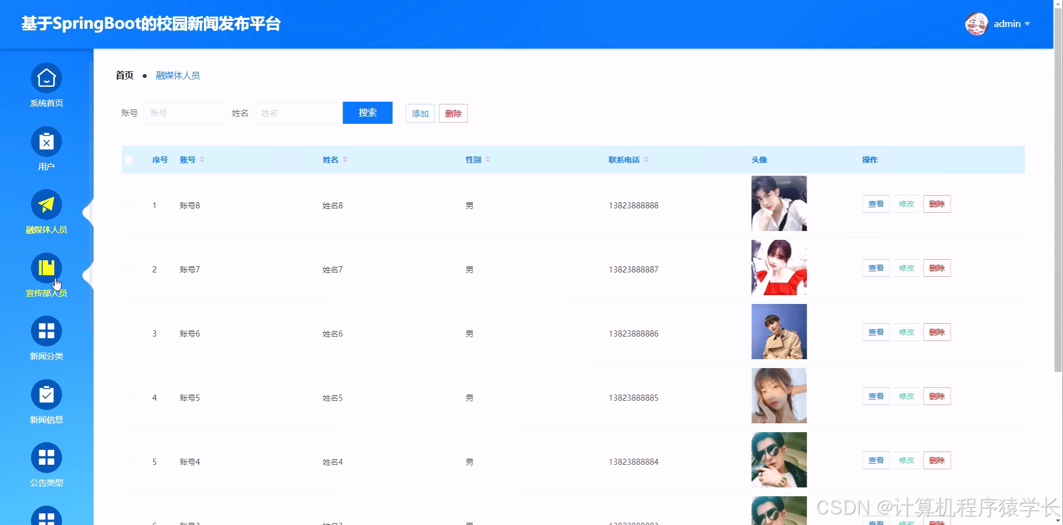Viewport: 1063px width, 525px height.
Task: Select the 宣传部人员 book sidebar icon
Action: click(x=46, y=269)
